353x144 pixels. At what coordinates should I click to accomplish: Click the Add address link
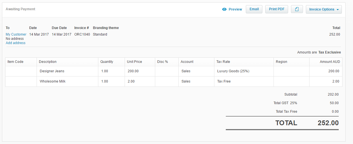click(16, 43)
